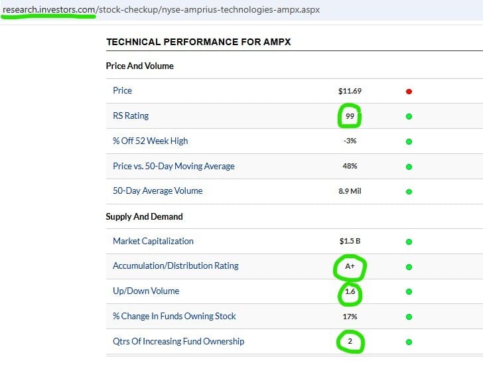Screen dimensions: 483x367
Task: Click the Up/Down Volume label
Action: point(146,291)
